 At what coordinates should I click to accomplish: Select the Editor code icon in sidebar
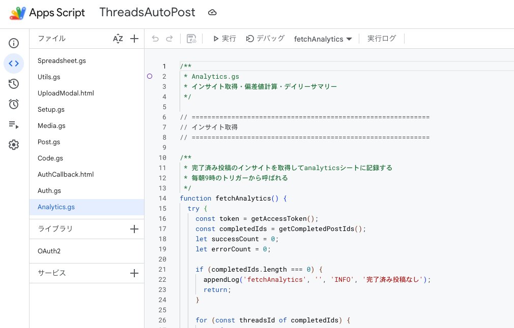14,63
